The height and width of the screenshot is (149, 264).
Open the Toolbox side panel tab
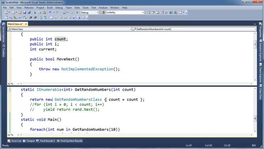[x=3, y=51]
